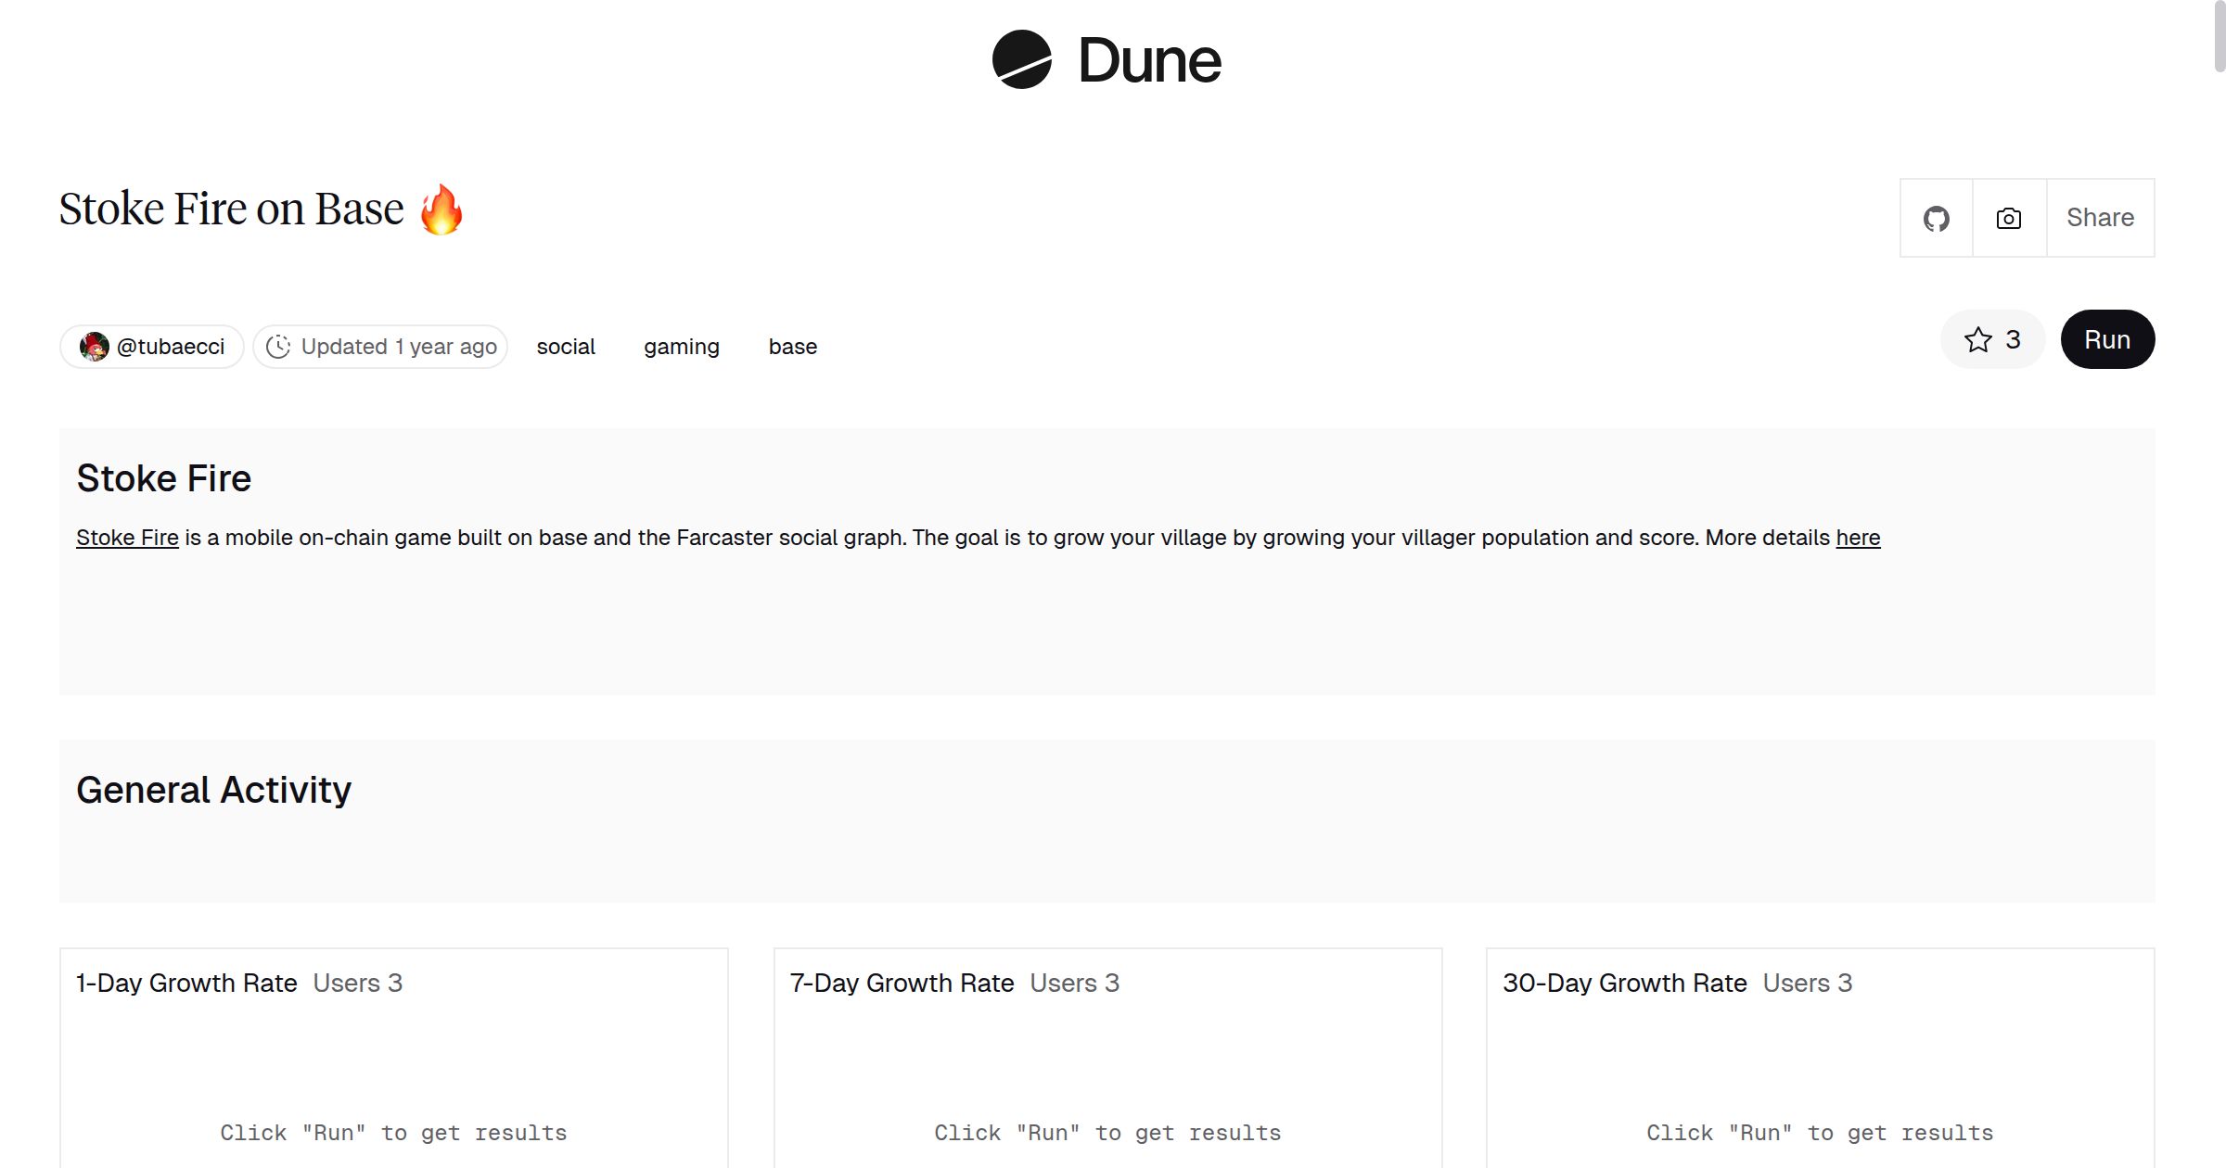Viewport: 2226px width, 1168px height.
Task: Follow the 'here' details link
Action: click(1858, 538)
